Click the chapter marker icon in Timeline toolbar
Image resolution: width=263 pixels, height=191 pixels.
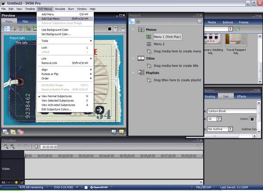click(x=36, y=146)
